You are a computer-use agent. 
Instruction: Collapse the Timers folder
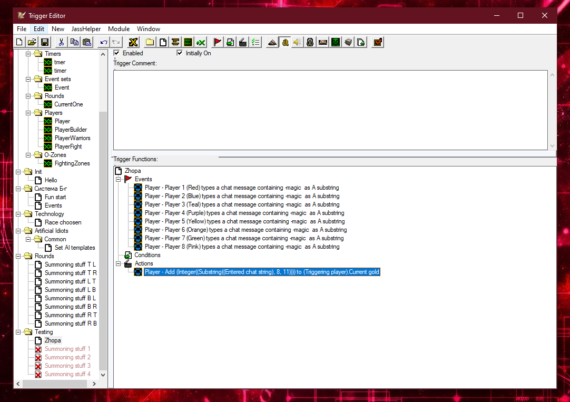point(28,54)
